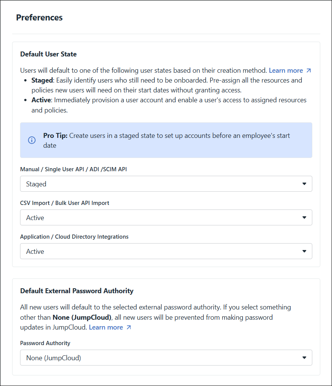The image size is (332, 386).
Task: Open the Password Authority dropdown
Action: tap(166, 358)
